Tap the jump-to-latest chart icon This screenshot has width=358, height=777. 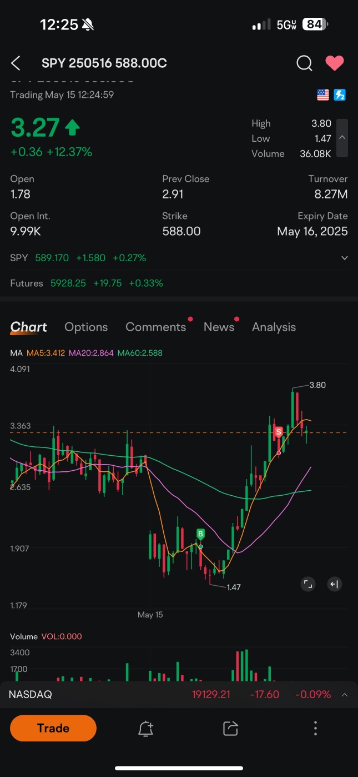(334, 584)
